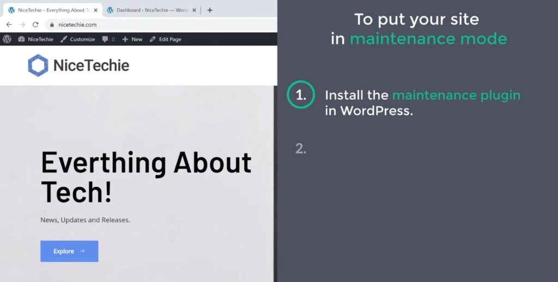Screen dimensions: 558x282
Task: Click the NiceTechie site title
Action: tap(91, 65)
